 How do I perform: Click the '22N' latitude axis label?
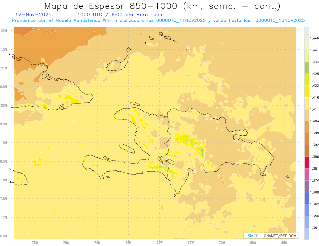[4, 31]
